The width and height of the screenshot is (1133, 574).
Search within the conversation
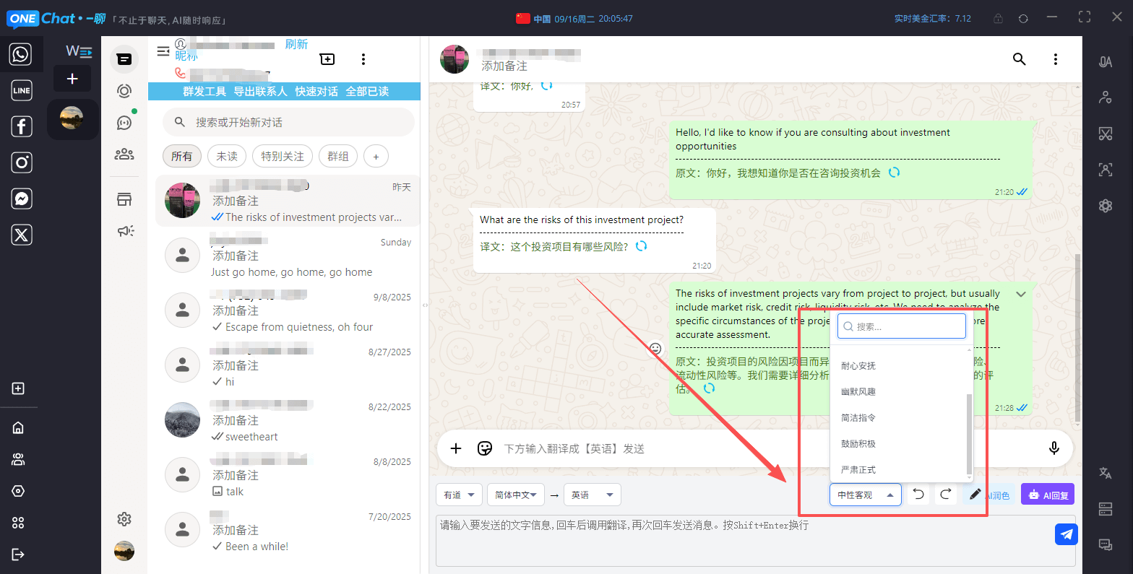1019,59
